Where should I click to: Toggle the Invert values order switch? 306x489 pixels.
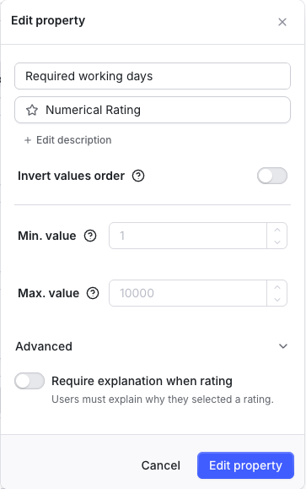coord(272,176)
